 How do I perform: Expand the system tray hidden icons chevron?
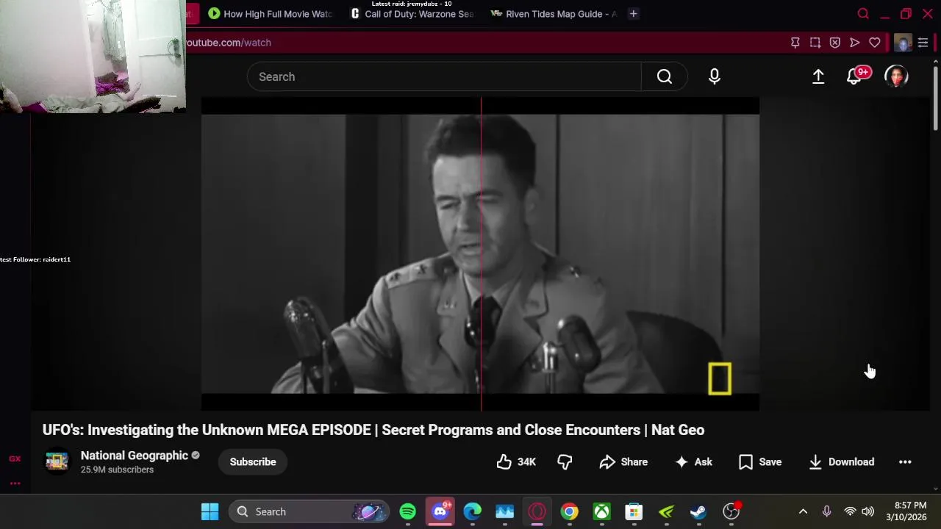(803, 511)
